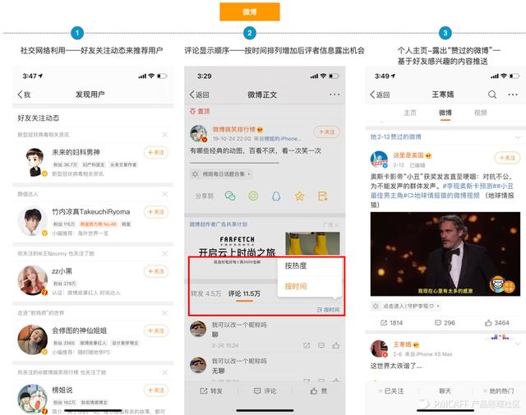Open 竹内凉真TakeuchiRyoma avatar
The width and height of the screenshot is (526, 415).
(32, 221)
